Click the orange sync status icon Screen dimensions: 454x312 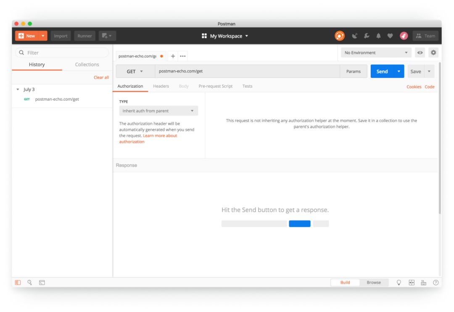coord(339,36)
